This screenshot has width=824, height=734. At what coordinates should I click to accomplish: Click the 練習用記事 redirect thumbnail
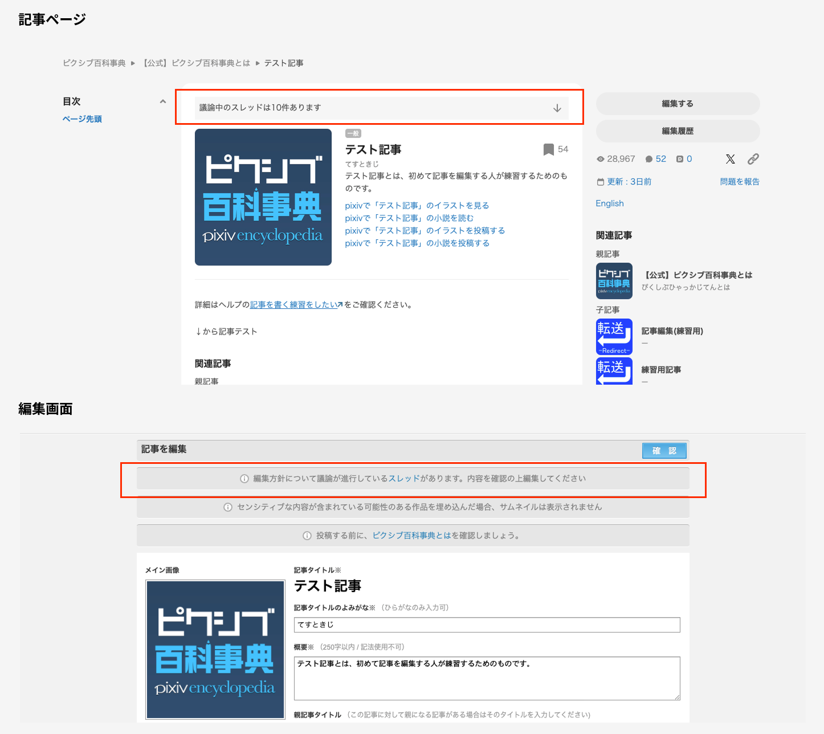pyautogui.click(x=614, y=371)
